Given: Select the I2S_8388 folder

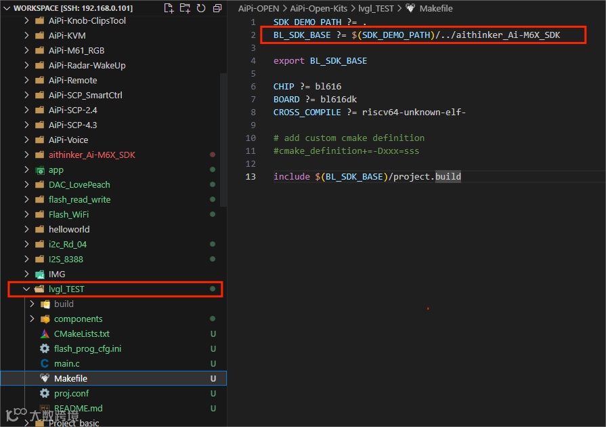Looking at the screenshot, I should (113, 259).
